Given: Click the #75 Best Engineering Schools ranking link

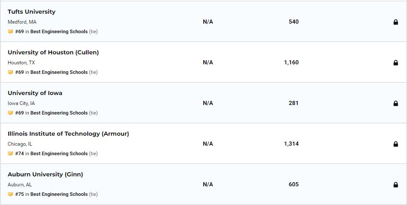Looking at the screenshot, I should pyautogui.click(x=52, y=194).
